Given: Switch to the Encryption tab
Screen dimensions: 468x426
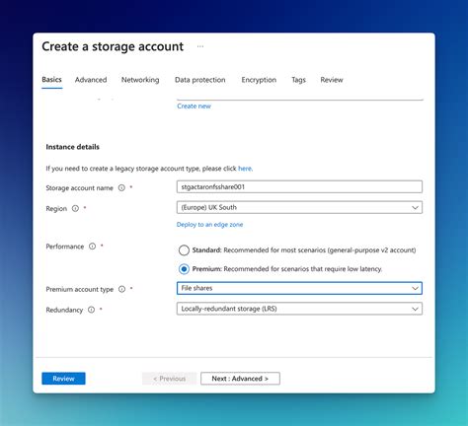Looking at the screenshot, I should [259, 80].
